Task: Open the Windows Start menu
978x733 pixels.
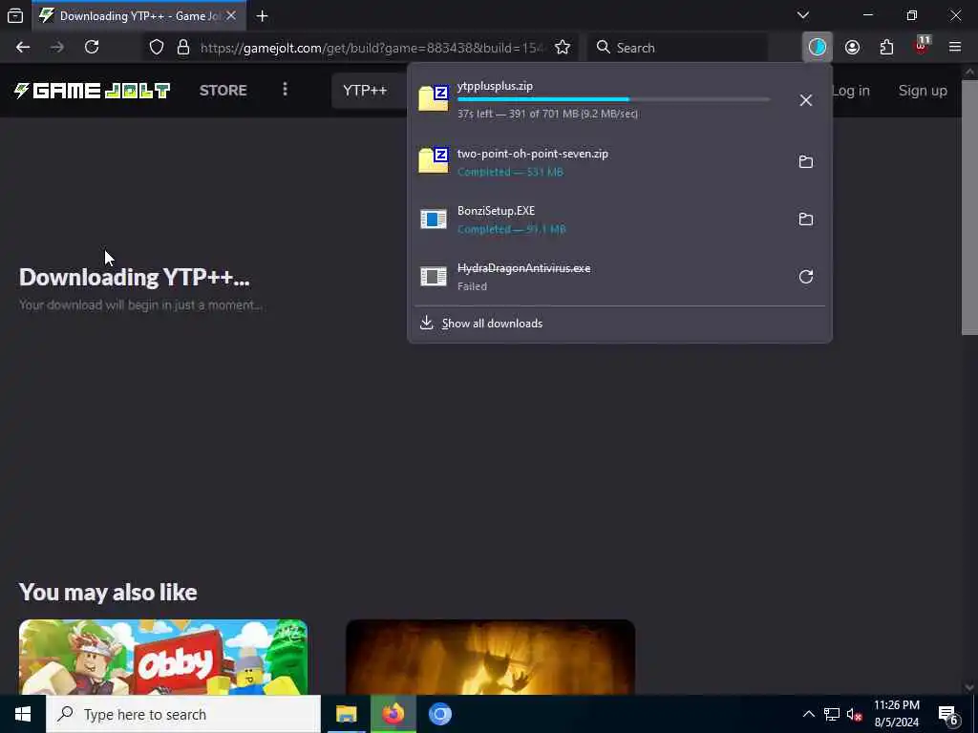Action: tap(23, 714)
